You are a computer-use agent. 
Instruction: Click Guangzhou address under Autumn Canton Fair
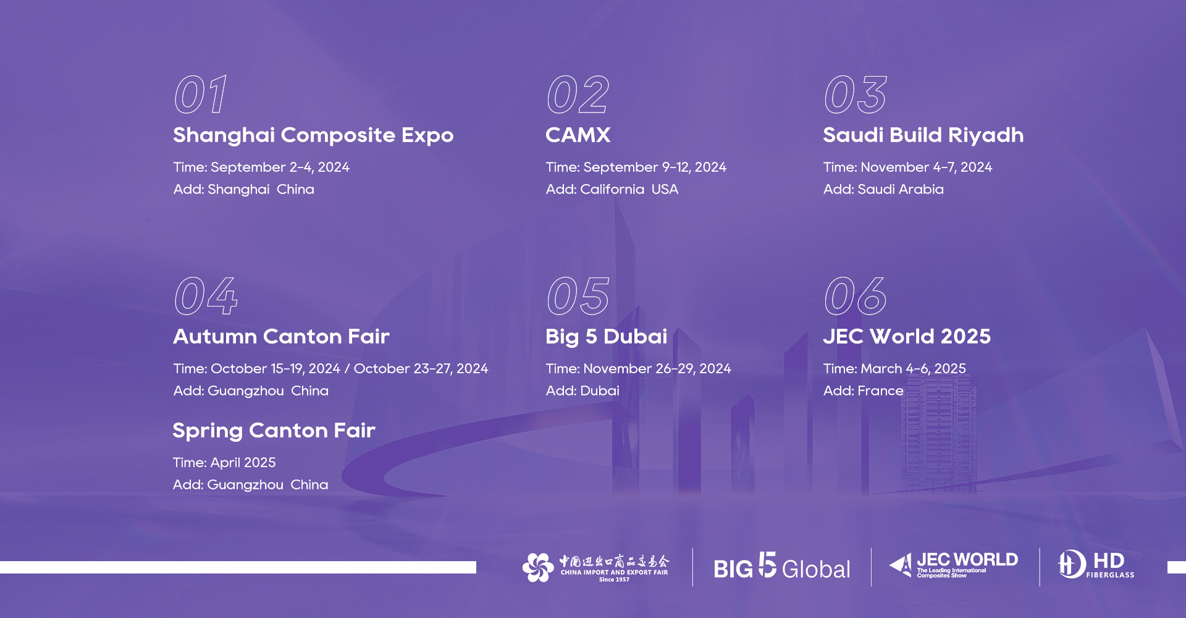coord(251,391)
